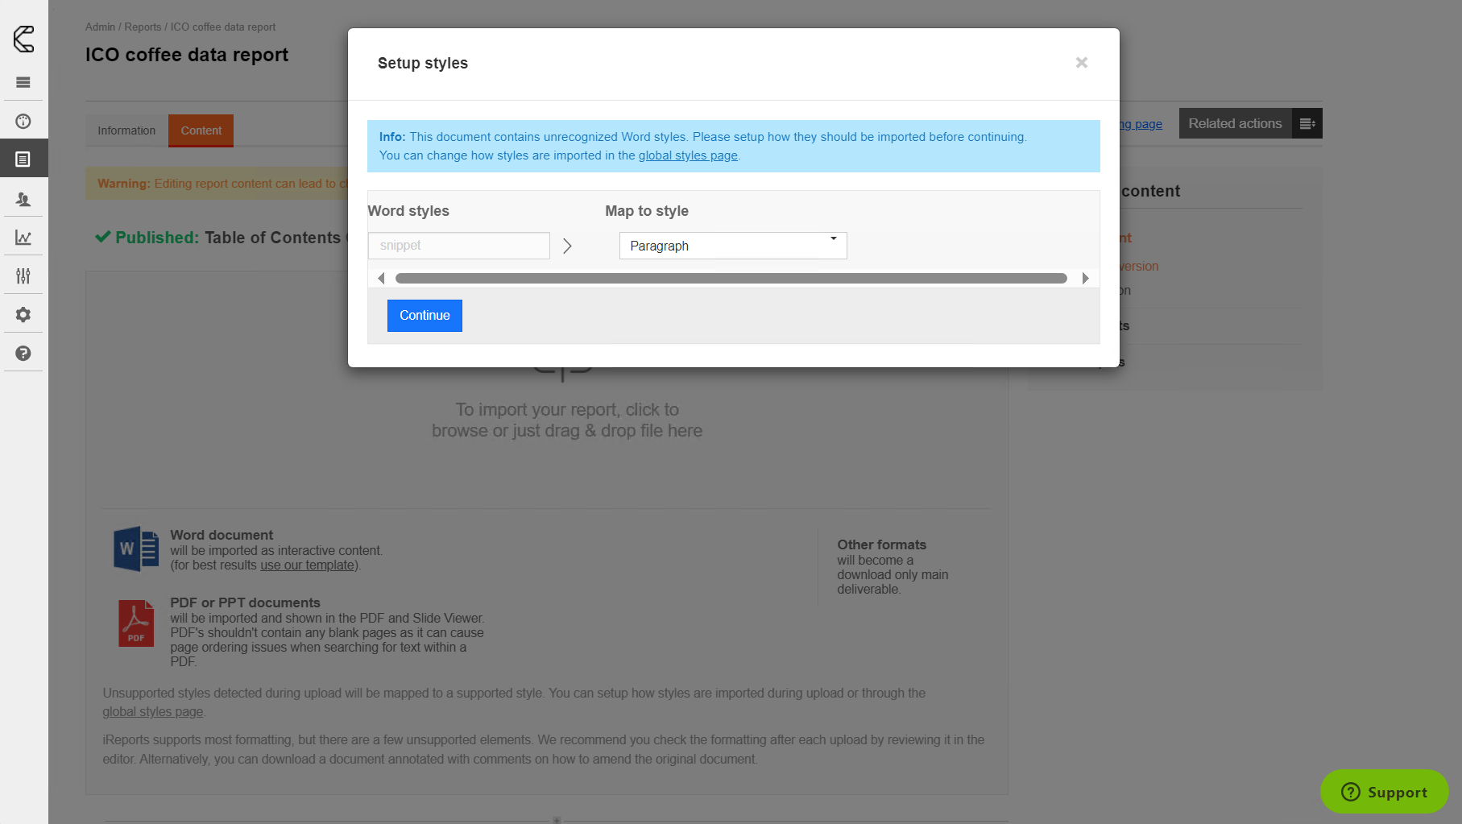
Task: Open the sliders configuration icon
Action: tap(23, 276)
